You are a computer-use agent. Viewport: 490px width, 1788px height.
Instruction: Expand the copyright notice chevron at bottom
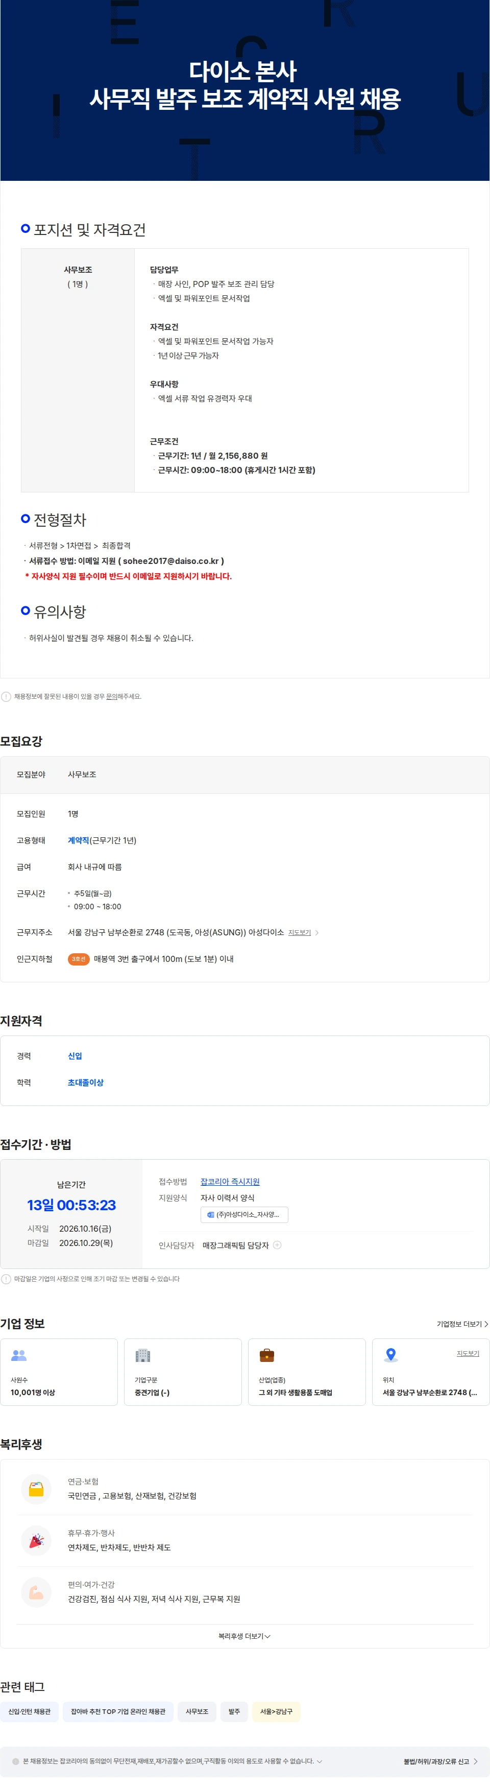320,1761
